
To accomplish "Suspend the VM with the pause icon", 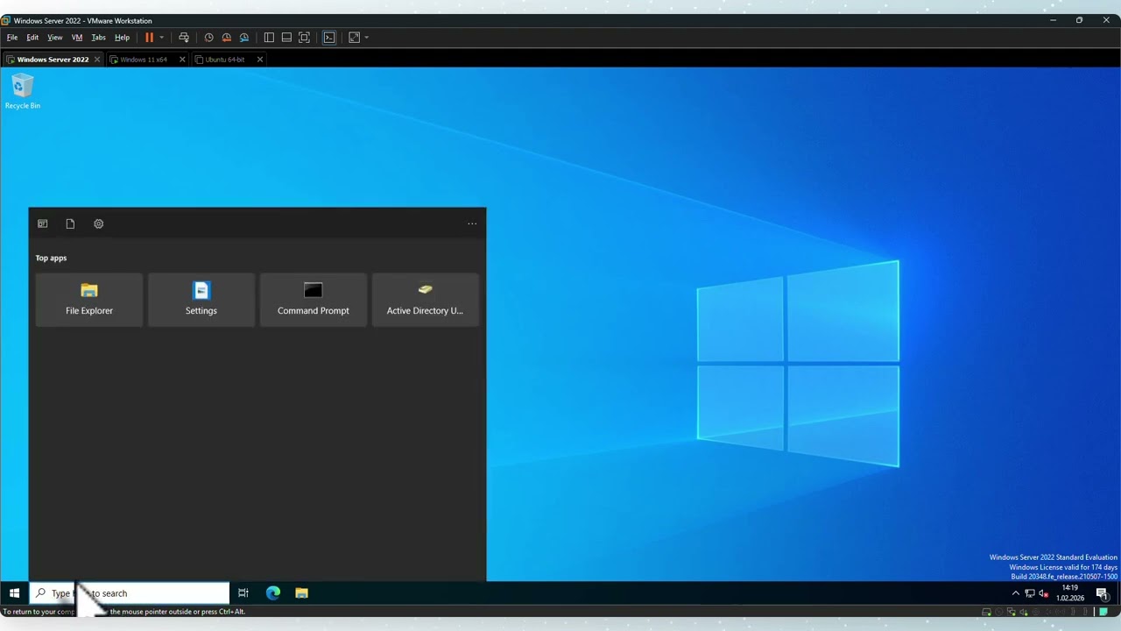I will click(x=149, y=38).
